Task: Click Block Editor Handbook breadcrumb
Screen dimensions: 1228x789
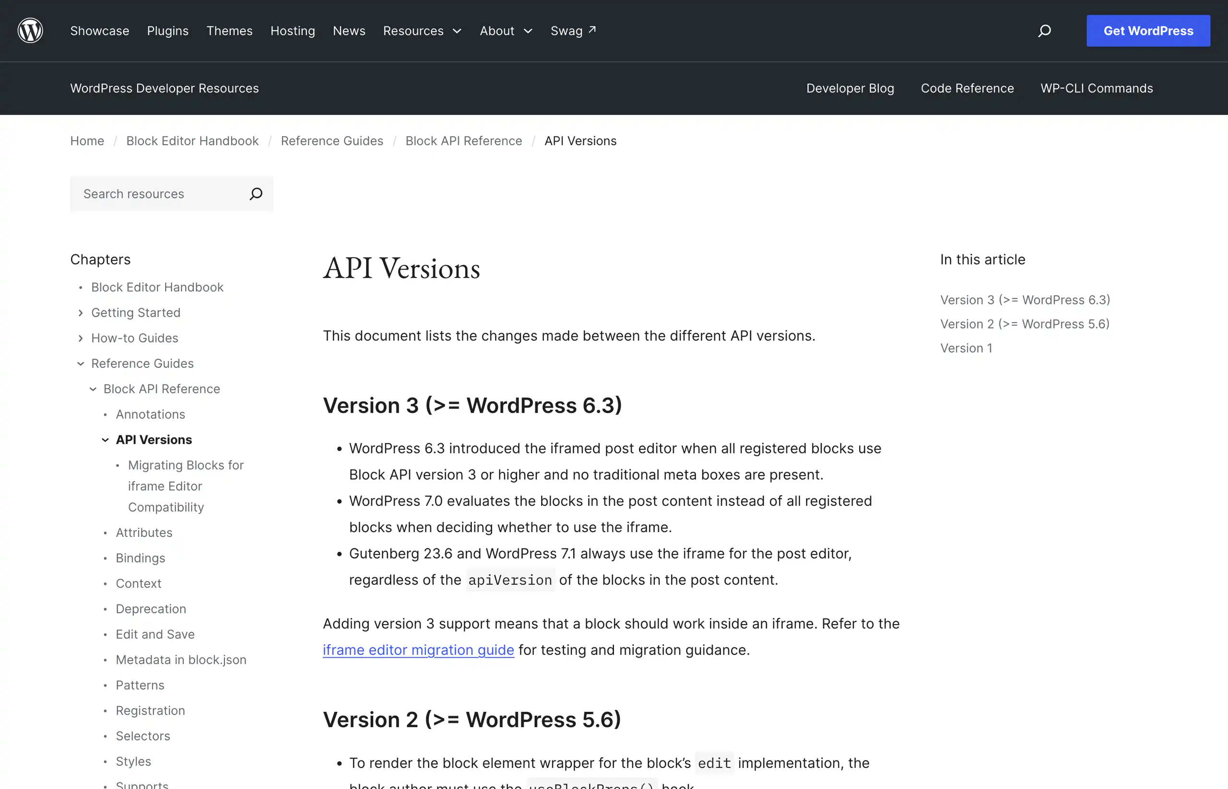Action: point(192,141)
